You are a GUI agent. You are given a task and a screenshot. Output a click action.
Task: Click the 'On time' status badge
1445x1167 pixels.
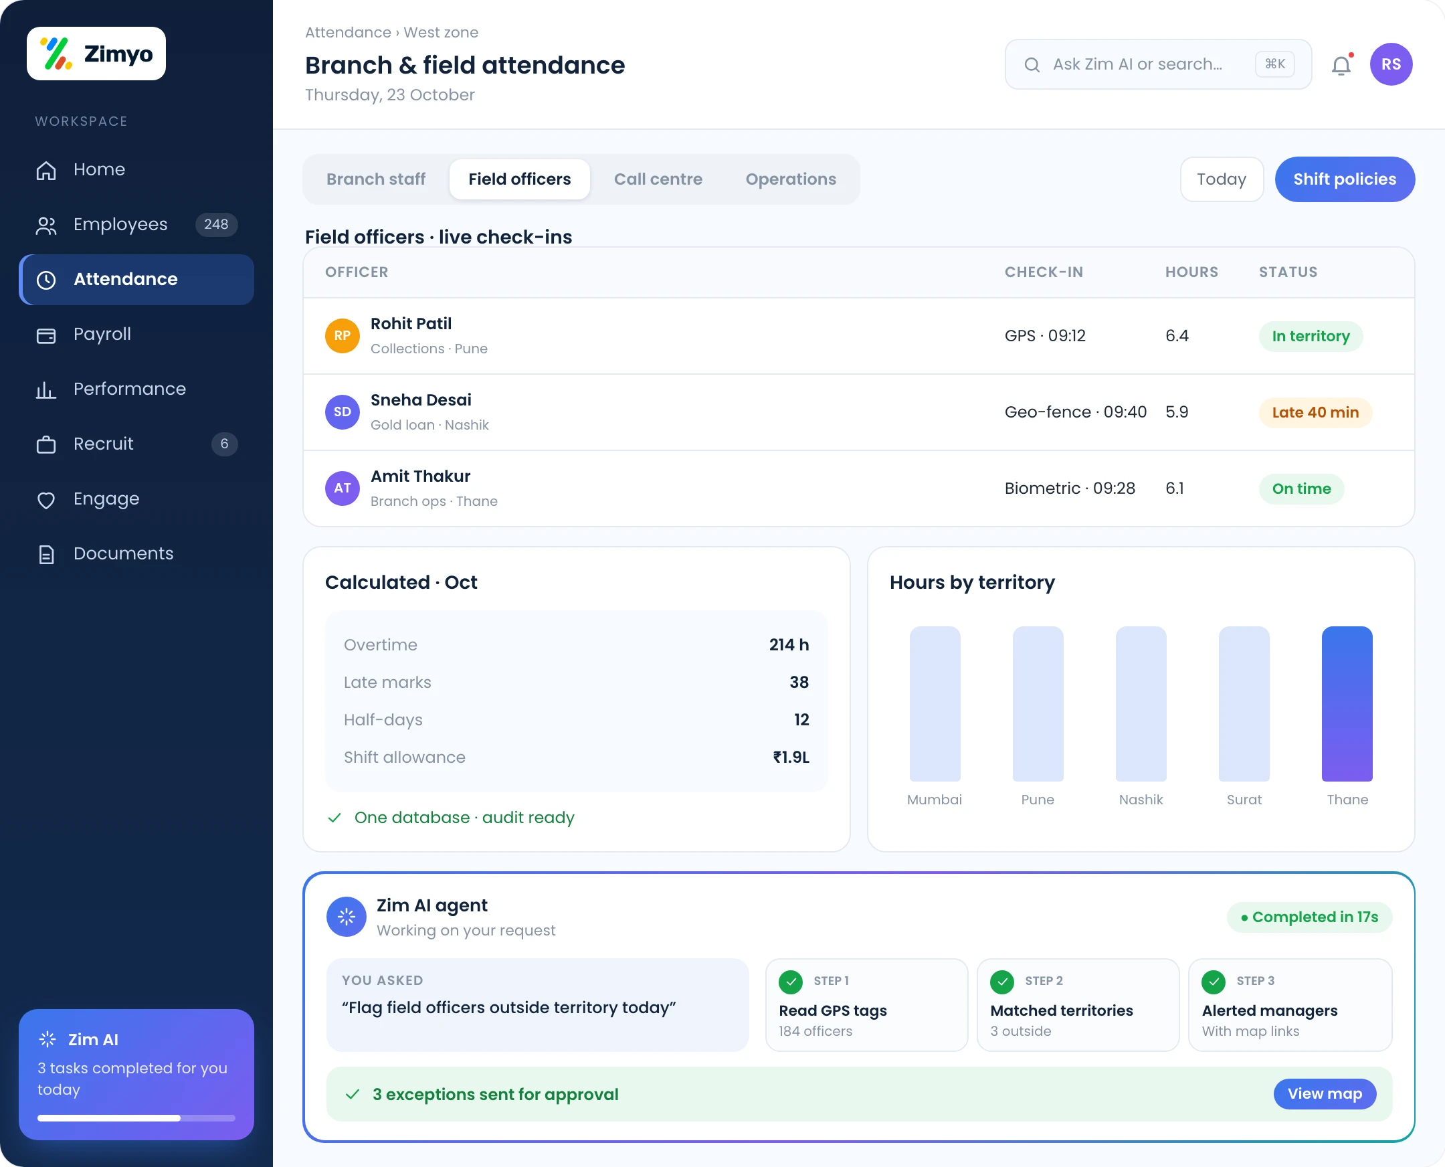point(1301,488)
